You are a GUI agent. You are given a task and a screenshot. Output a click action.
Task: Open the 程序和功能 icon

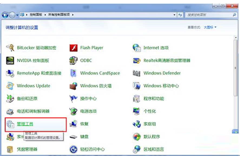pos(137,99)
